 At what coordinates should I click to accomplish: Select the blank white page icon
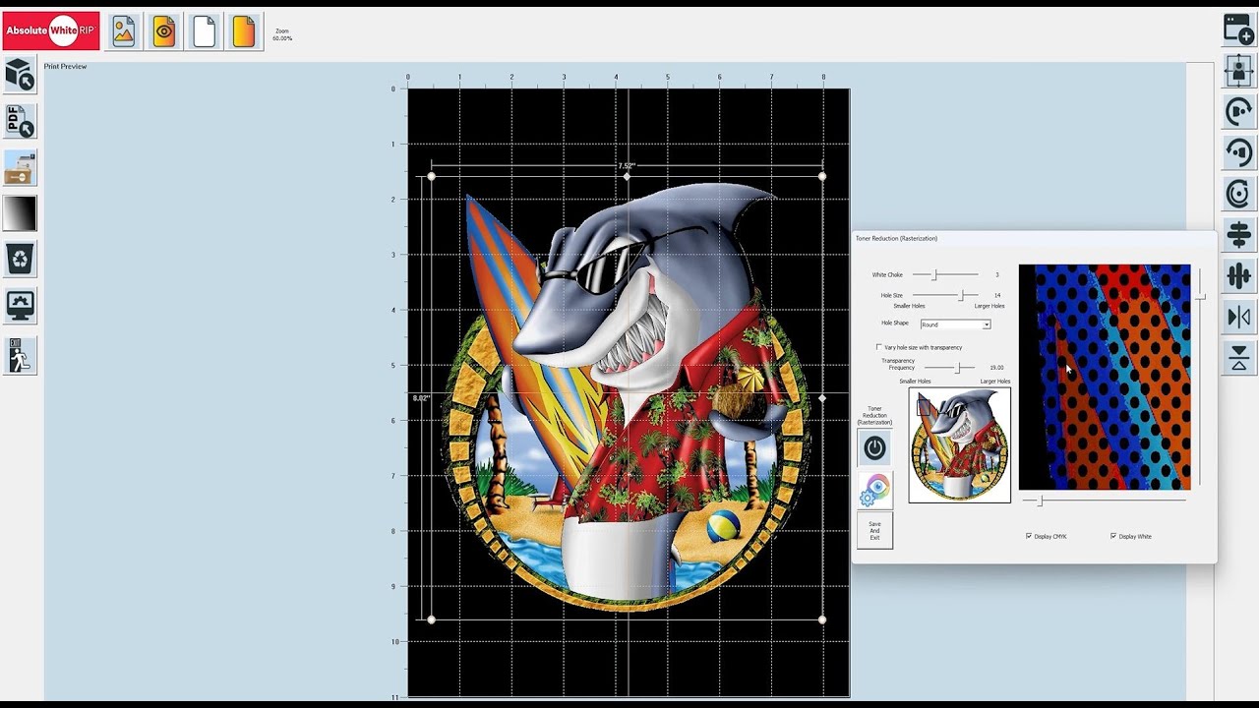(x=204, y=31)
